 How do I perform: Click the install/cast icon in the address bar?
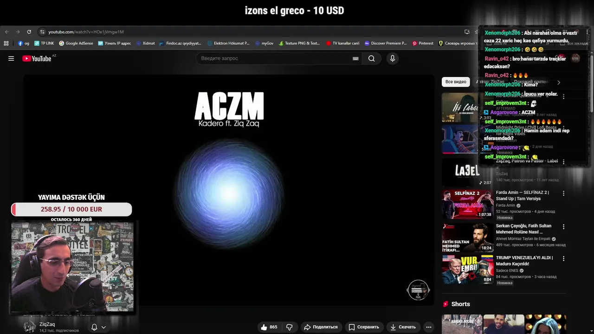pos(467,32)
